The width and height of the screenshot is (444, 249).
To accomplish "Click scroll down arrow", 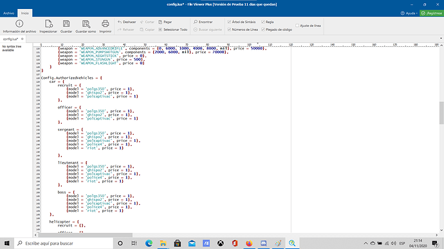I will pyautogui.click(x=441, y=230).
